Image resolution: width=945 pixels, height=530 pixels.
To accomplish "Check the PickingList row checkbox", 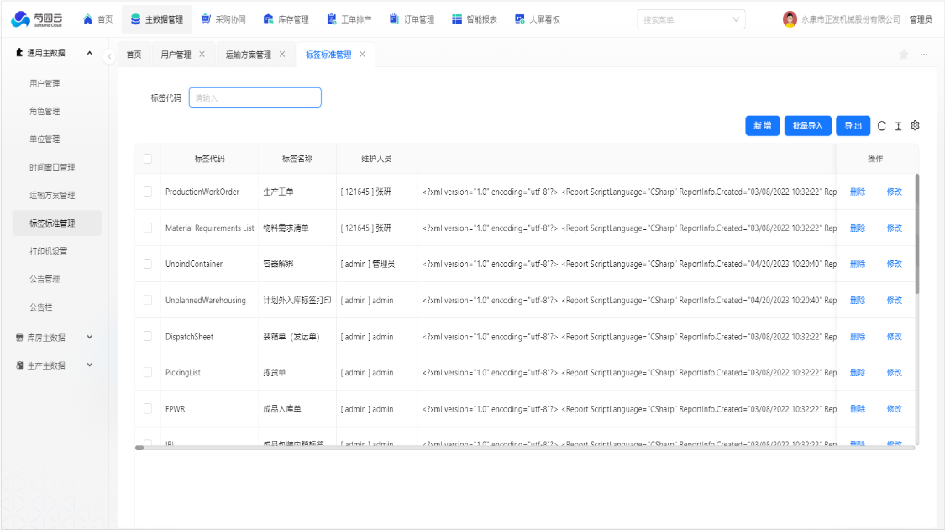I will point(148,373).
